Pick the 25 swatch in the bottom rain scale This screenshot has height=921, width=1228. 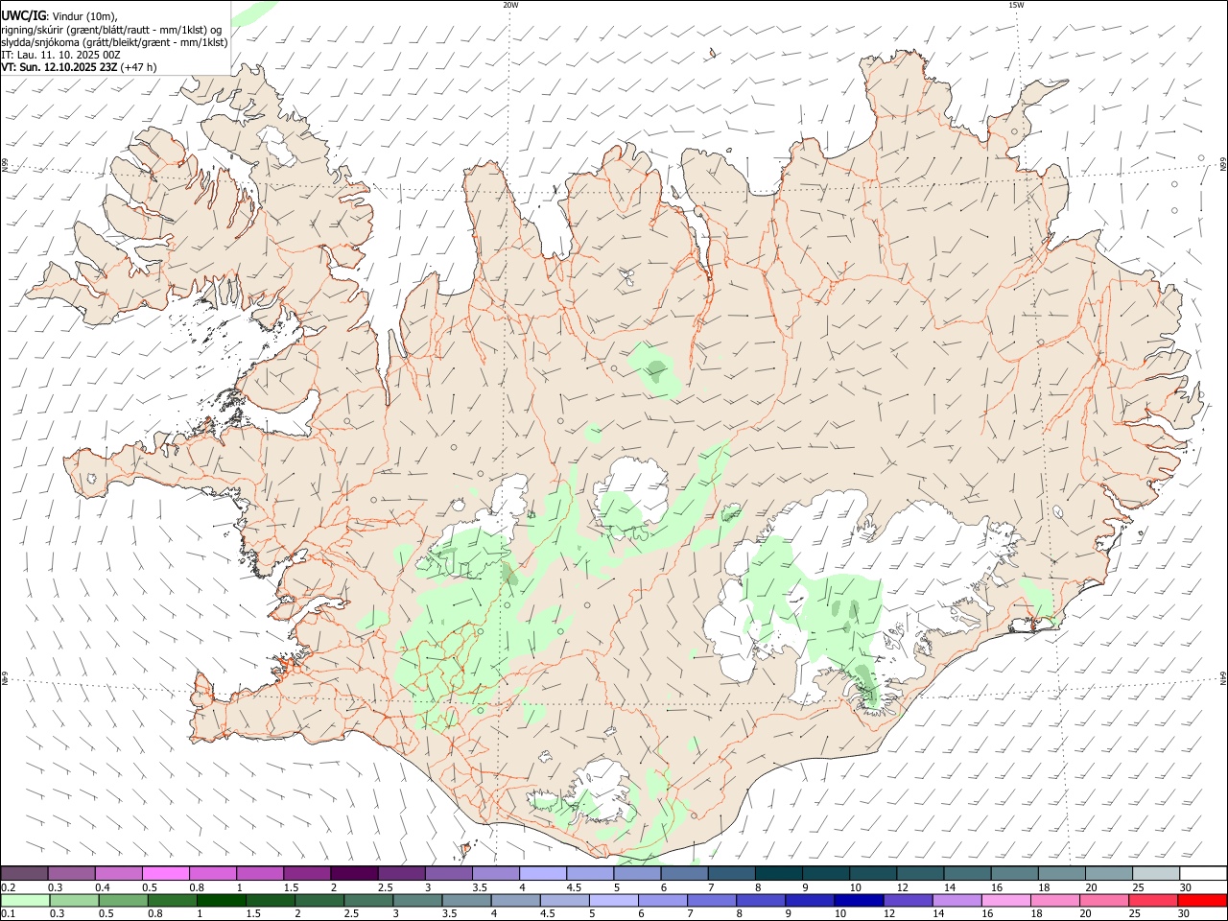pos(1154,900)
